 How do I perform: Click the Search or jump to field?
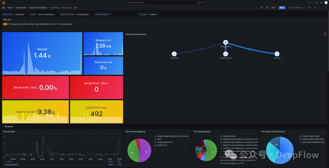tap(164, 2)
